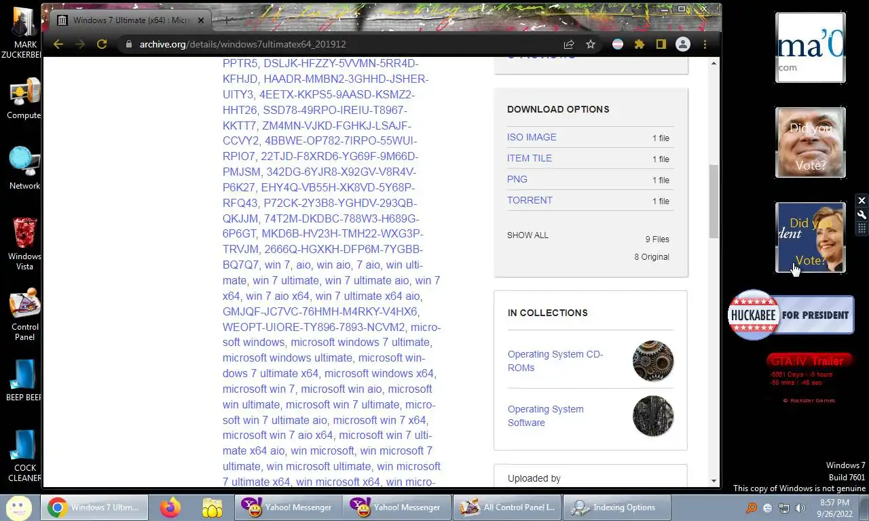Close the Hillary gadget with X
The image size is (869, 521).
tap(862, 201)
